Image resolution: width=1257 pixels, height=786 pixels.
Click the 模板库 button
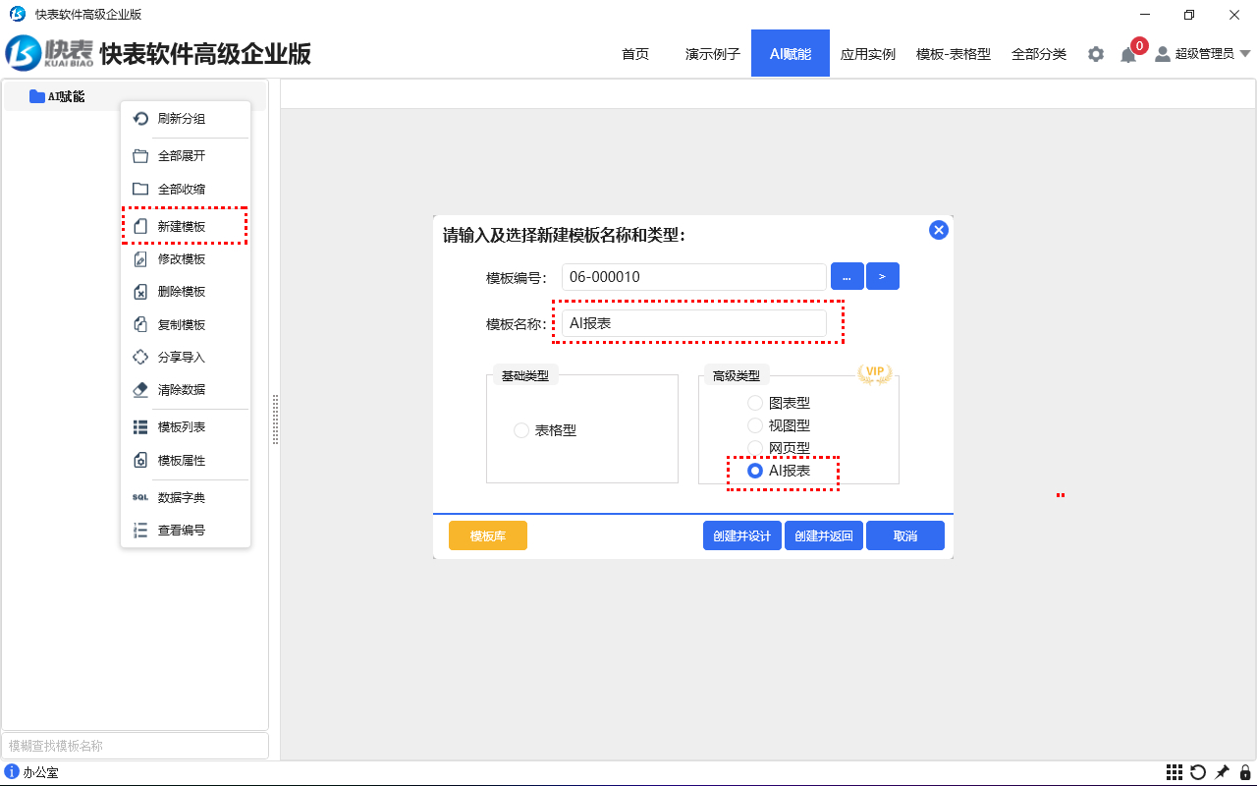pos(488,536)
